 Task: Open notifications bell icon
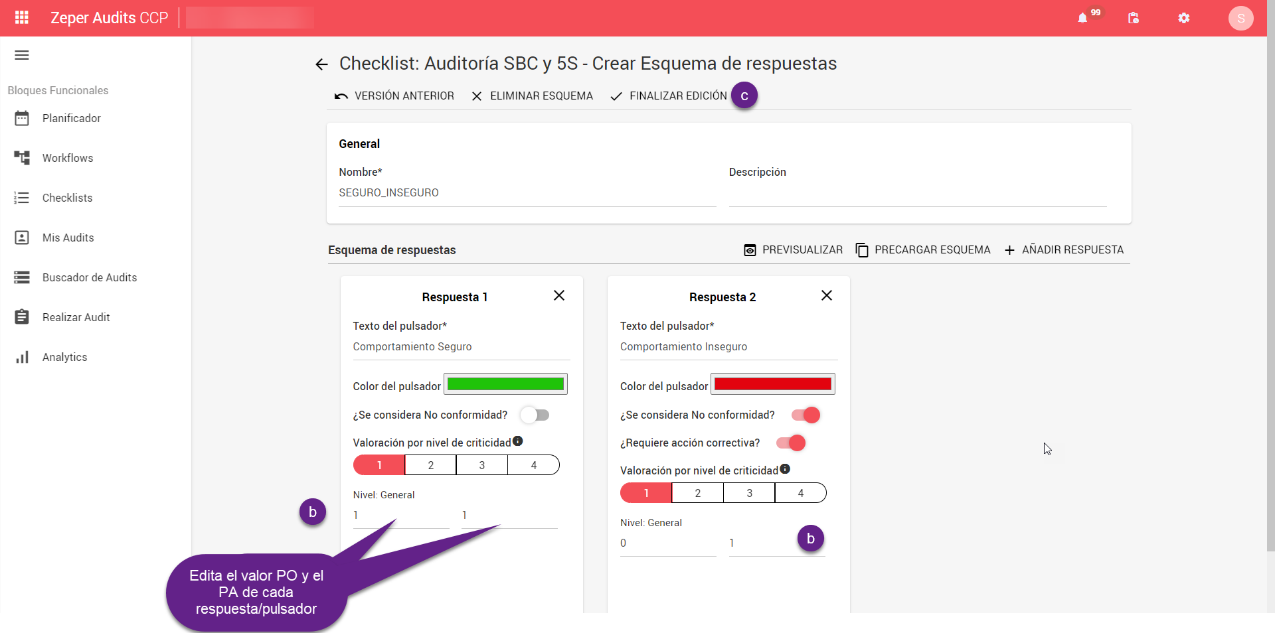tap(1082, 18)
